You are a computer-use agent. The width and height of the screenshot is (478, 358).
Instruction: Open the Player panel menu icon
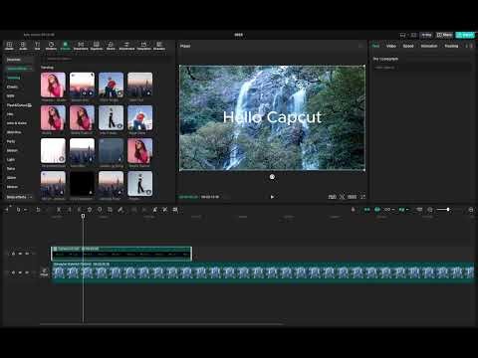(360, 46)
